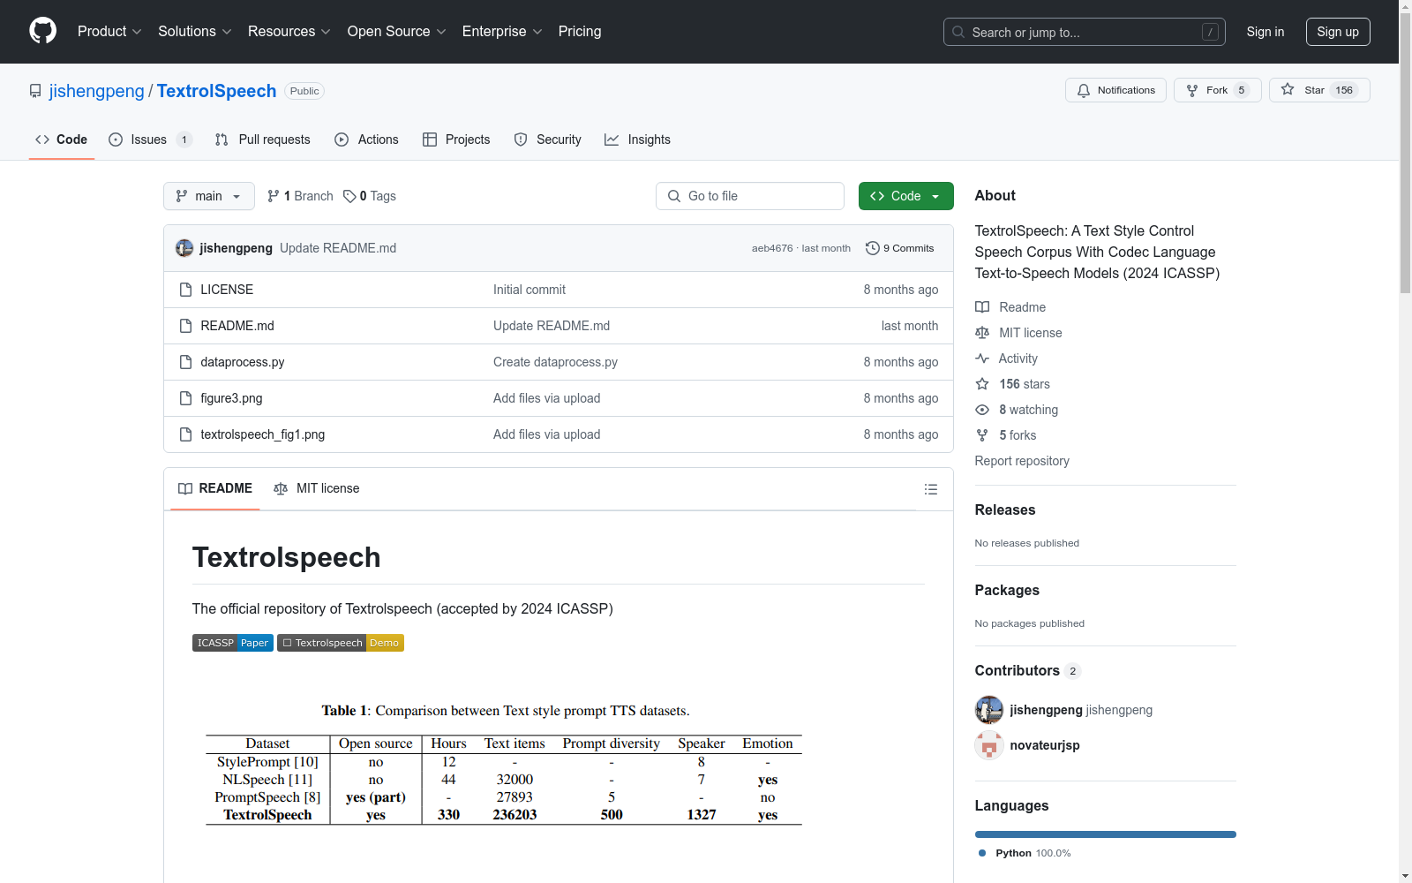Open the green Code dropdown button
Screen dimensions: 1412x883
click(905, 196)
